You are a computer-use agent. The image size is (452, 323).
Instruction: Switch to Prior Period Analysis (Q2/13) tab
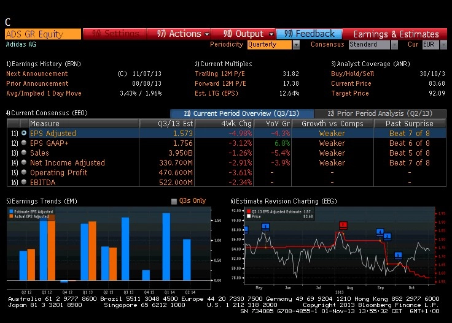tap(381, 113)
